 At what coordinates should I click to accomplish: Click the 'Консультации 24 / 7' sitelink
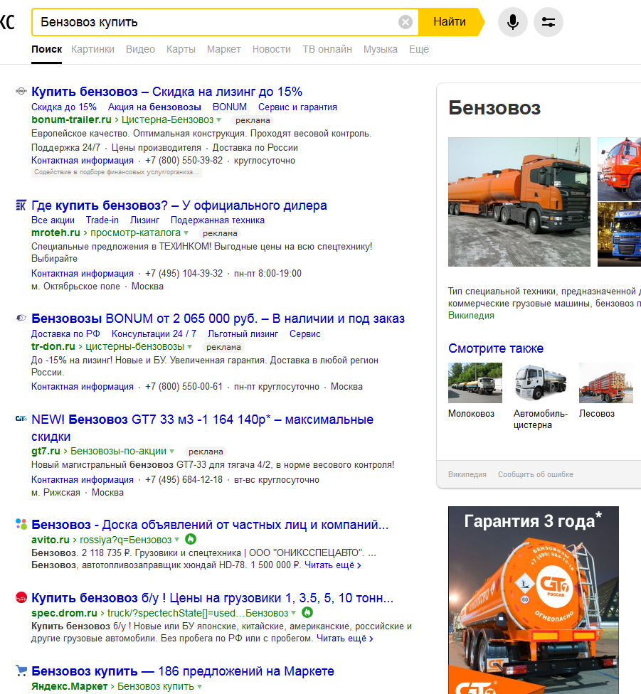coord(154,333)
